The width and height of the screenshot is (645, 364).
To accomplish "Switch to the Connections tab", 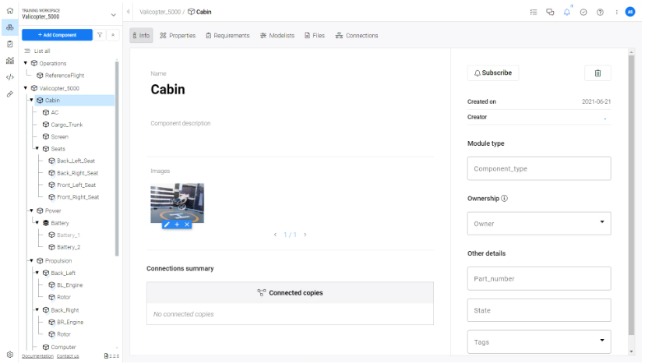I will coord(357,35).
